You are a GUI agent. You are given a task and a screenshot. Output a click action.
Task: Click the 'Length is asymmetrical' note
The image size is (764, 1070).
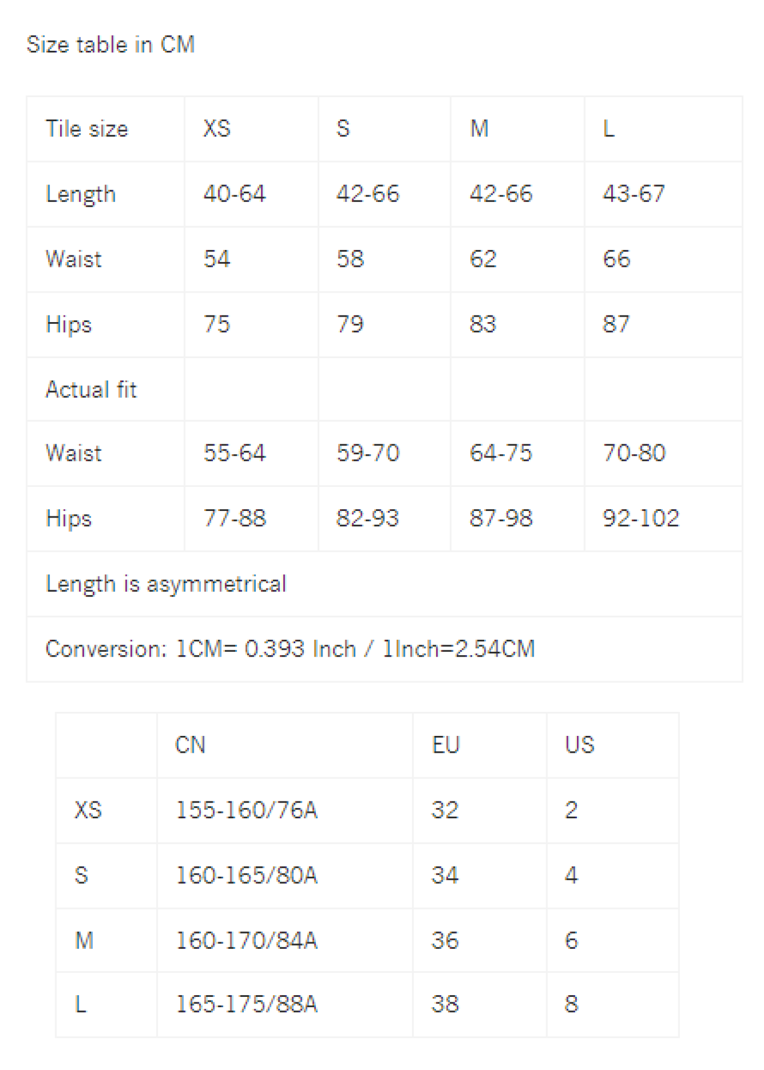[x=166, y=584]
